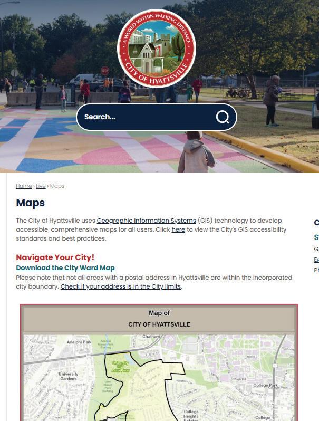The image size is (319, 421).
Task: Open the Home breadcrumb link
Action: [24, 186]
